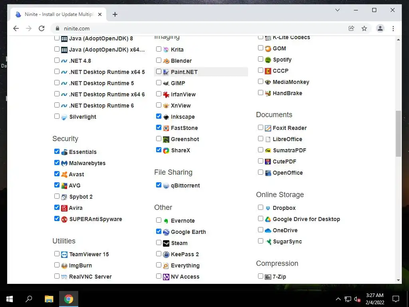This screenshot has height=307, width=409.
Task: Open the Chrome tab search dropdown
Action: [x=337, y=10]
